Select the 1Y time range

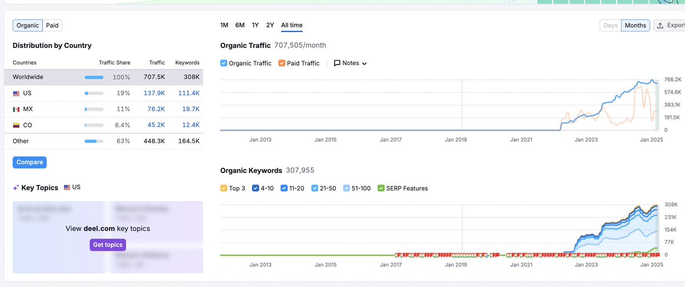click(x=255, y=25)
